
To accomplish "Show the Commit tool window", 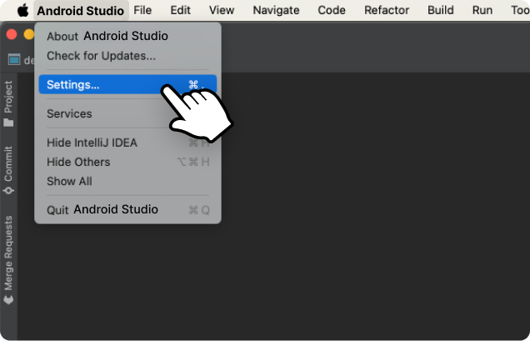I will [x=8, y=170].
